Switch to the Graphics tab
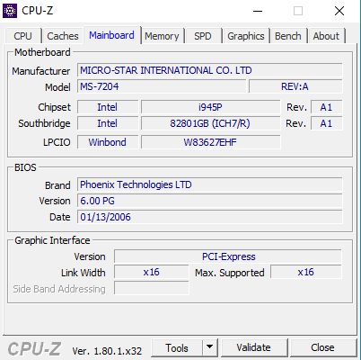This screenshot has width=361, height=360. 246,36
